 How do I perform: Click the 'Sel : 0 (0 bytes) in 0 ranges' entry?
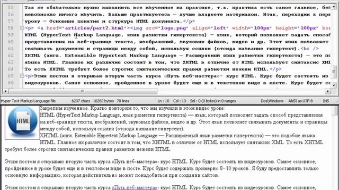point(213,101)
